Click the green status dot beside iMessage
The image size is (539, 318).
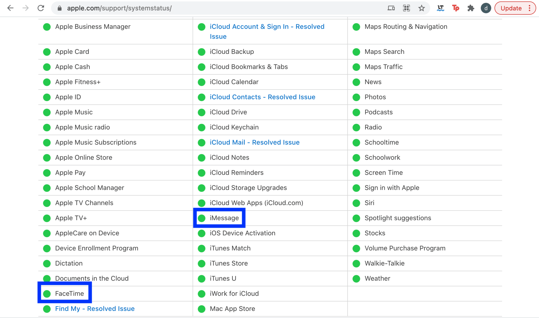point(202,218)
